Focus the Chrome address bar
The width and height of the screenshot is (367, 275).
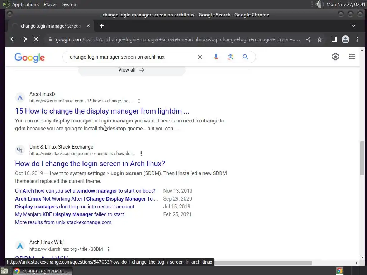click(178, 39)
